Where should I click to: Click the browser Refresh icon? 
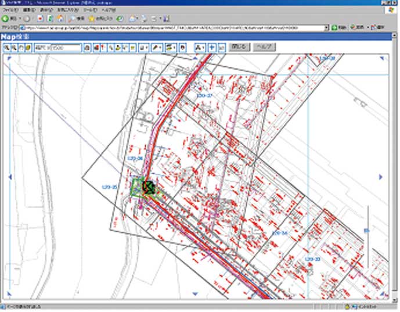pos(49,19)
